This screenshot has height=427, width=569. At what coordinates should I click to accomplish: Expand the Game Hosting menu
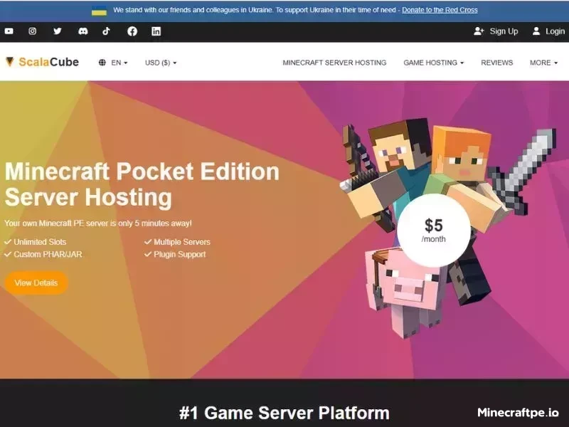point(432,63)
